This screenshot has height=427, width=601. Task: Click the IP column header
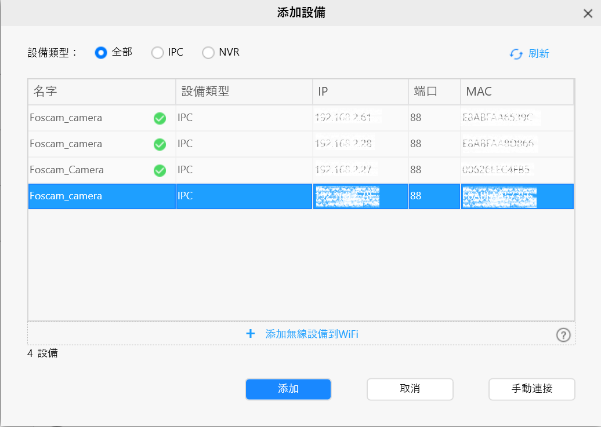click(x=360, y=92)
